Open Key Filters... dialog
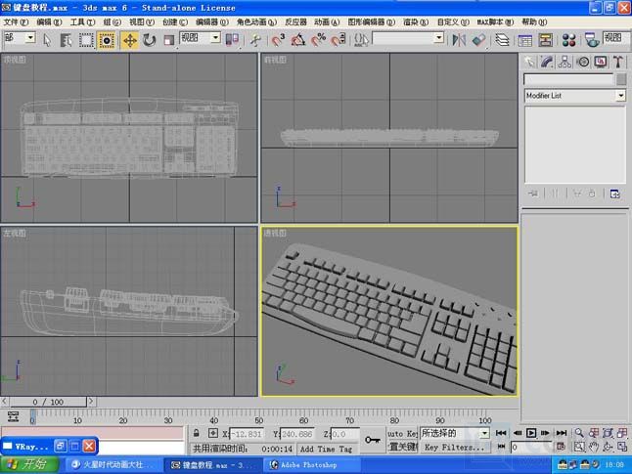This screenshot has width=632, height=474. pos(455,447)
